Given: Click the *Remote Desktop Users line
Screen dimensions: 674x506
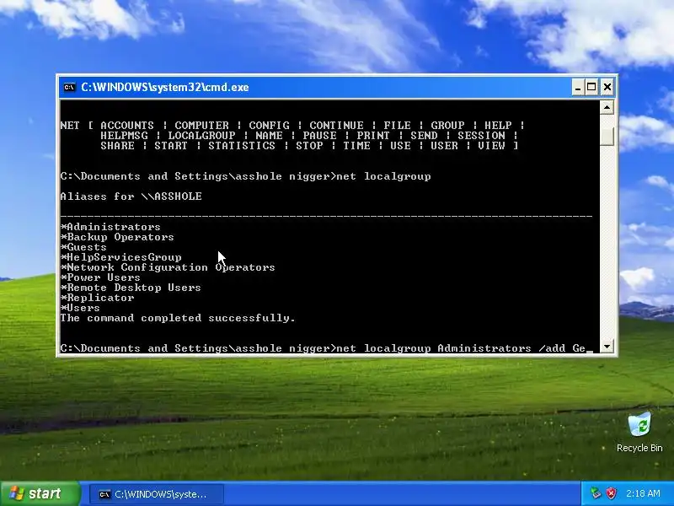Looking at the screenshot, I should coord(131,288).
